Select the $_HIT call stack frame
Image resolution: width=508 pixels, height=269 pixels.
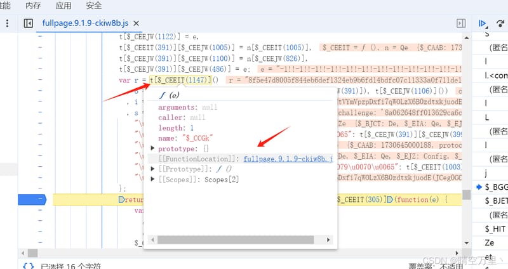coord(495,229)
